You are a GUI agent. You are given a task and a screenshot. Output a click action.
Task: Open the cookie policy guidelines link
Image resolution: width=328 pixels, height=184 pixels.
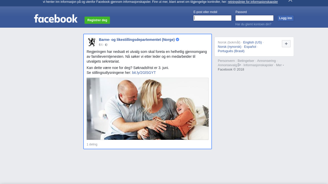pos(252,2)
